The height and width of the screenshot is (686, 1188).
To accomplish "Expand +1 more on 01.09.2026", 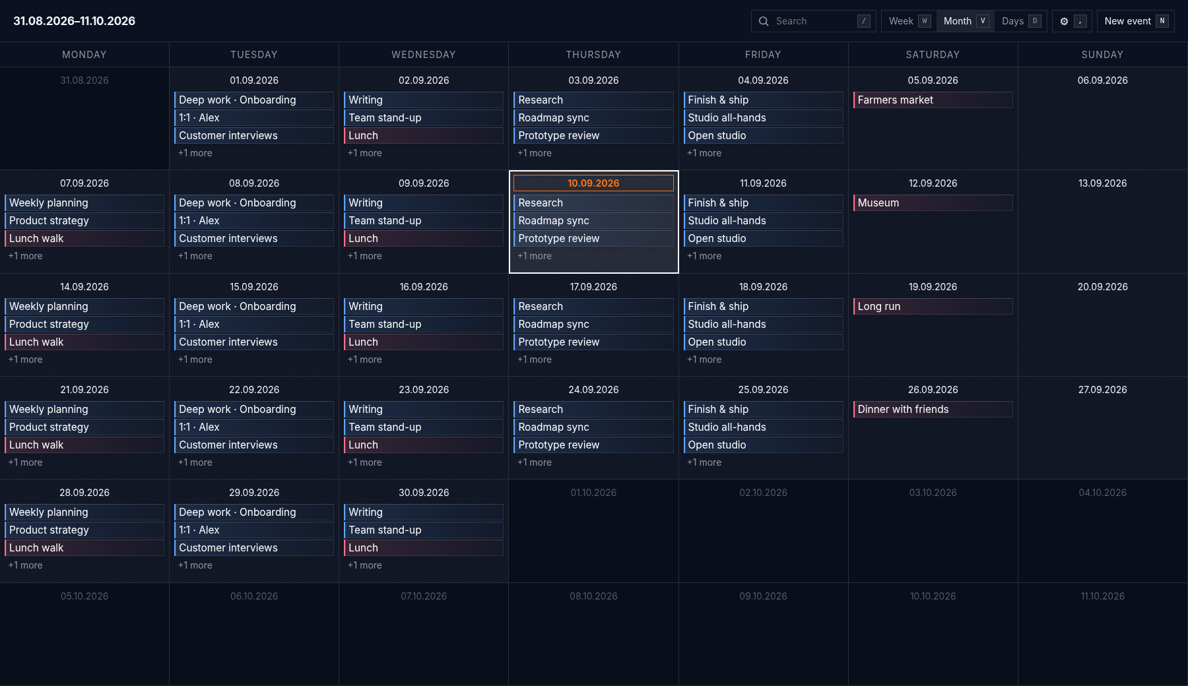I will pos(195,153).
